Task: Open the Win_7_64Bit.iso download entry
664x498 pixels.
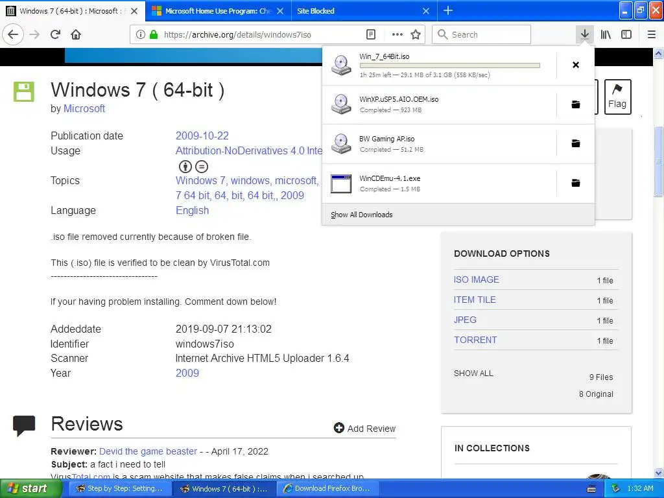Action: 439,65
